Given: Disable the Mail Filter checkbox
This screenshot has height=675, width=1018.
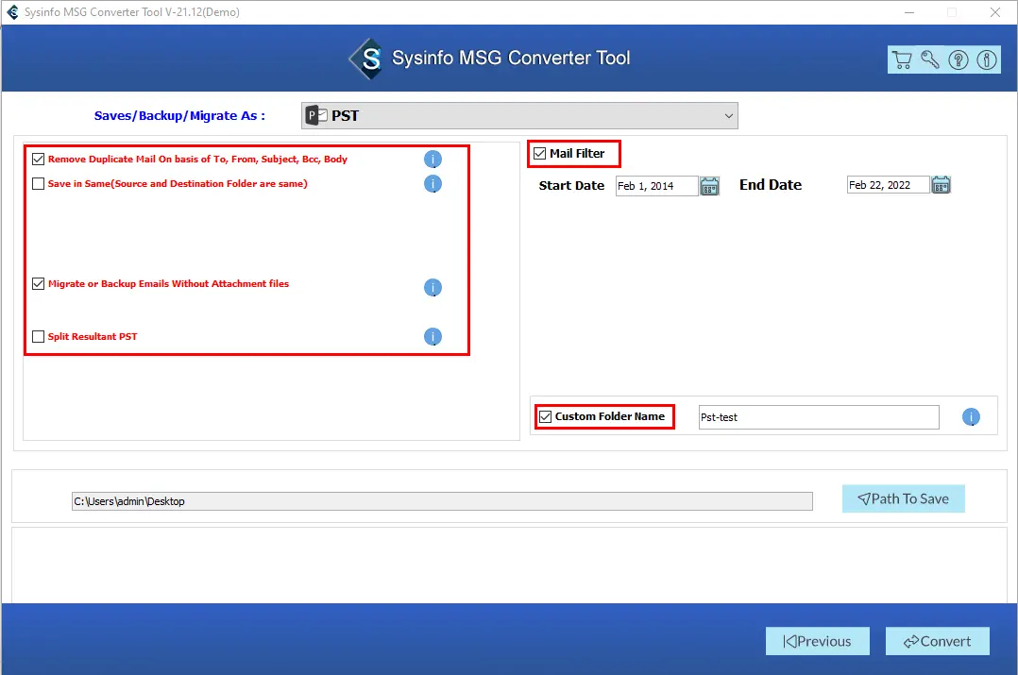Looking at the screenshot, I should [540, 154].
